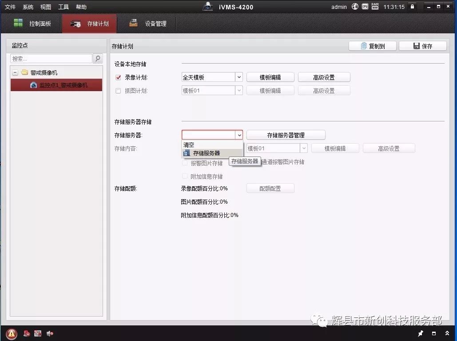Open the 文件 menu
457x341 pixels.
coord(10,7)
